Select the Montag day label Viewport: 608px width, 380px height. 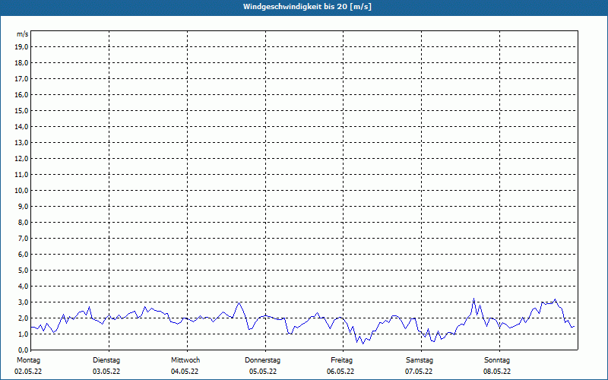click(x=28, y=359)
